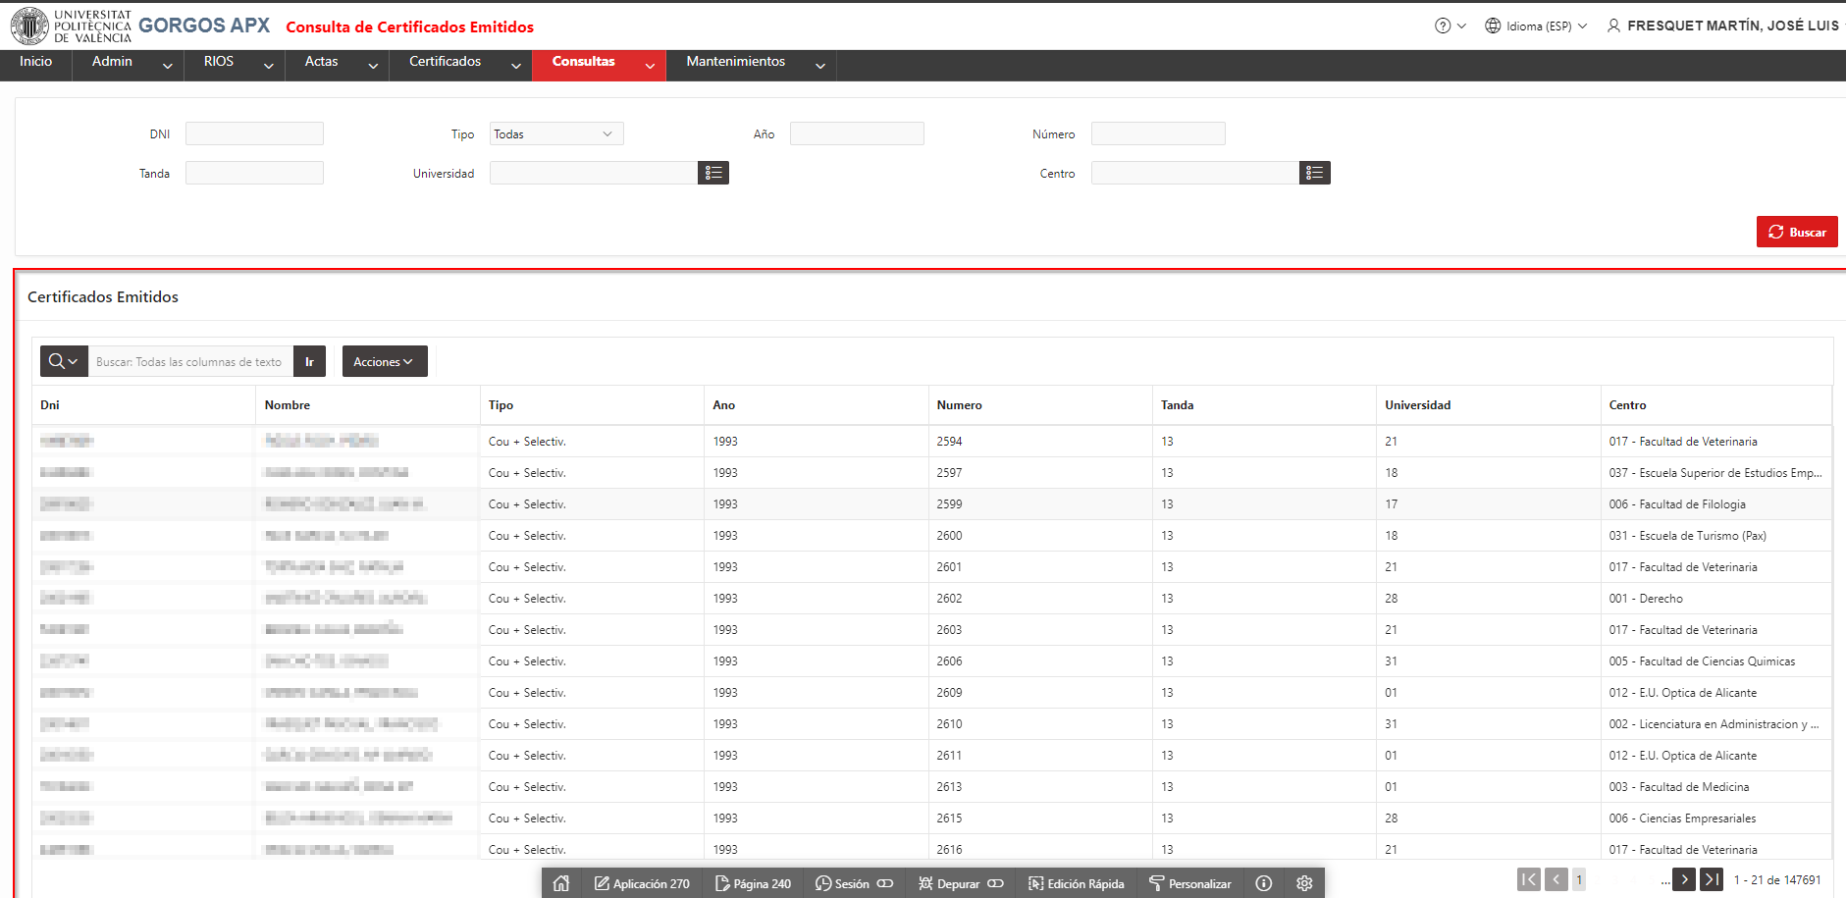Expand the Tipo dropdown showing Todas

[556, 133]
